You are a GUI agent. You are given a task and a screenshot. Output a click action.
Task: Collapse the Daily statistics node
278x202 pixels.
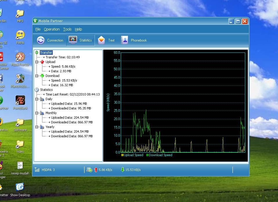click(37, 99)
